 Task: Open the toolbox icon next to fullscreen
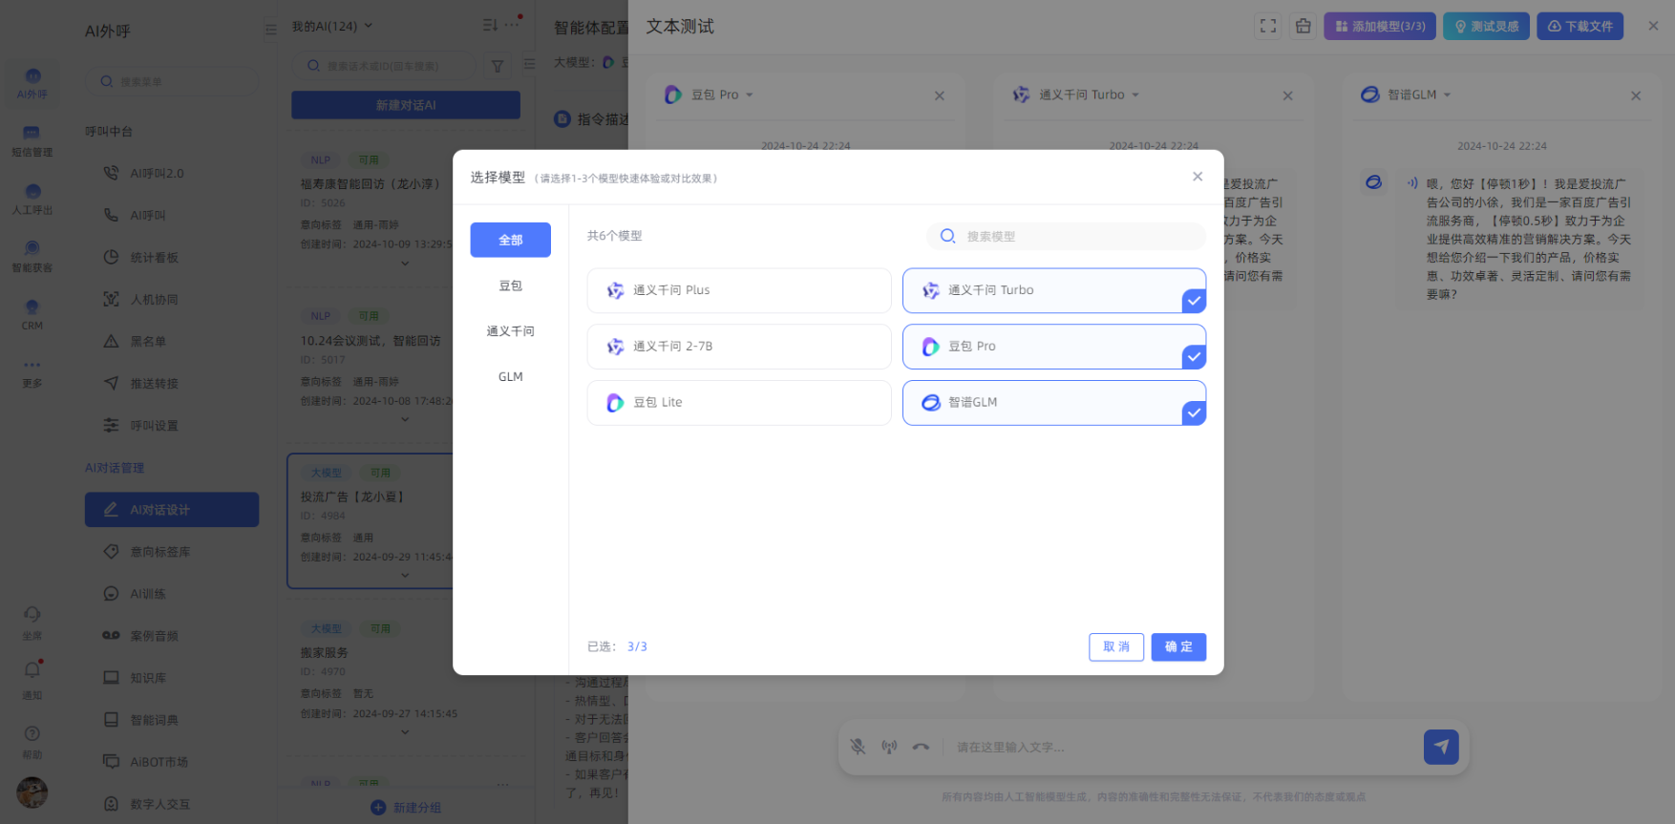coord(1303,27)
